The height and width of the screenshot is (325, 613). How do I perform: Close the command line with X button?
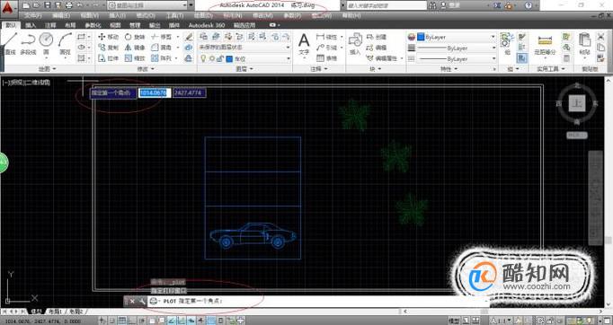pos(132,301)
